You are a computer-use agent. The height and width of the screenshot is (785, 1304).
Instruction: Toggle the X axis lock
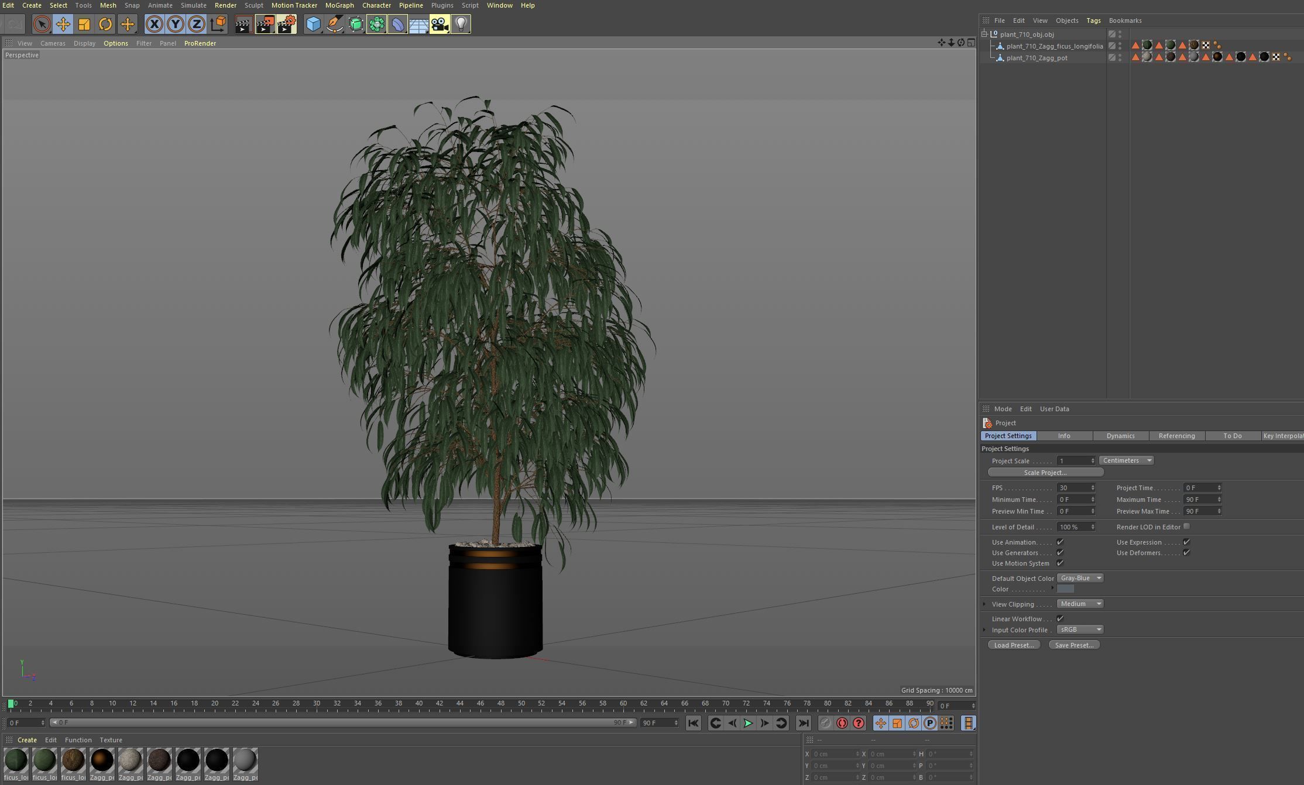click(154, 24)
